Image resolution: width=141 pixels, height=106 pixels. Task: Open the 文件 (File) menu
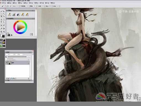pyautogui.click(x=4, y=3)
